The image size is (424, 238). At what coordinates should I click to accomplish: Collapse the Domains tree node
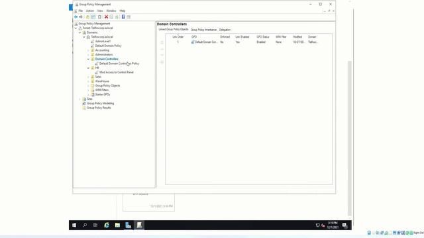(80, 32)
